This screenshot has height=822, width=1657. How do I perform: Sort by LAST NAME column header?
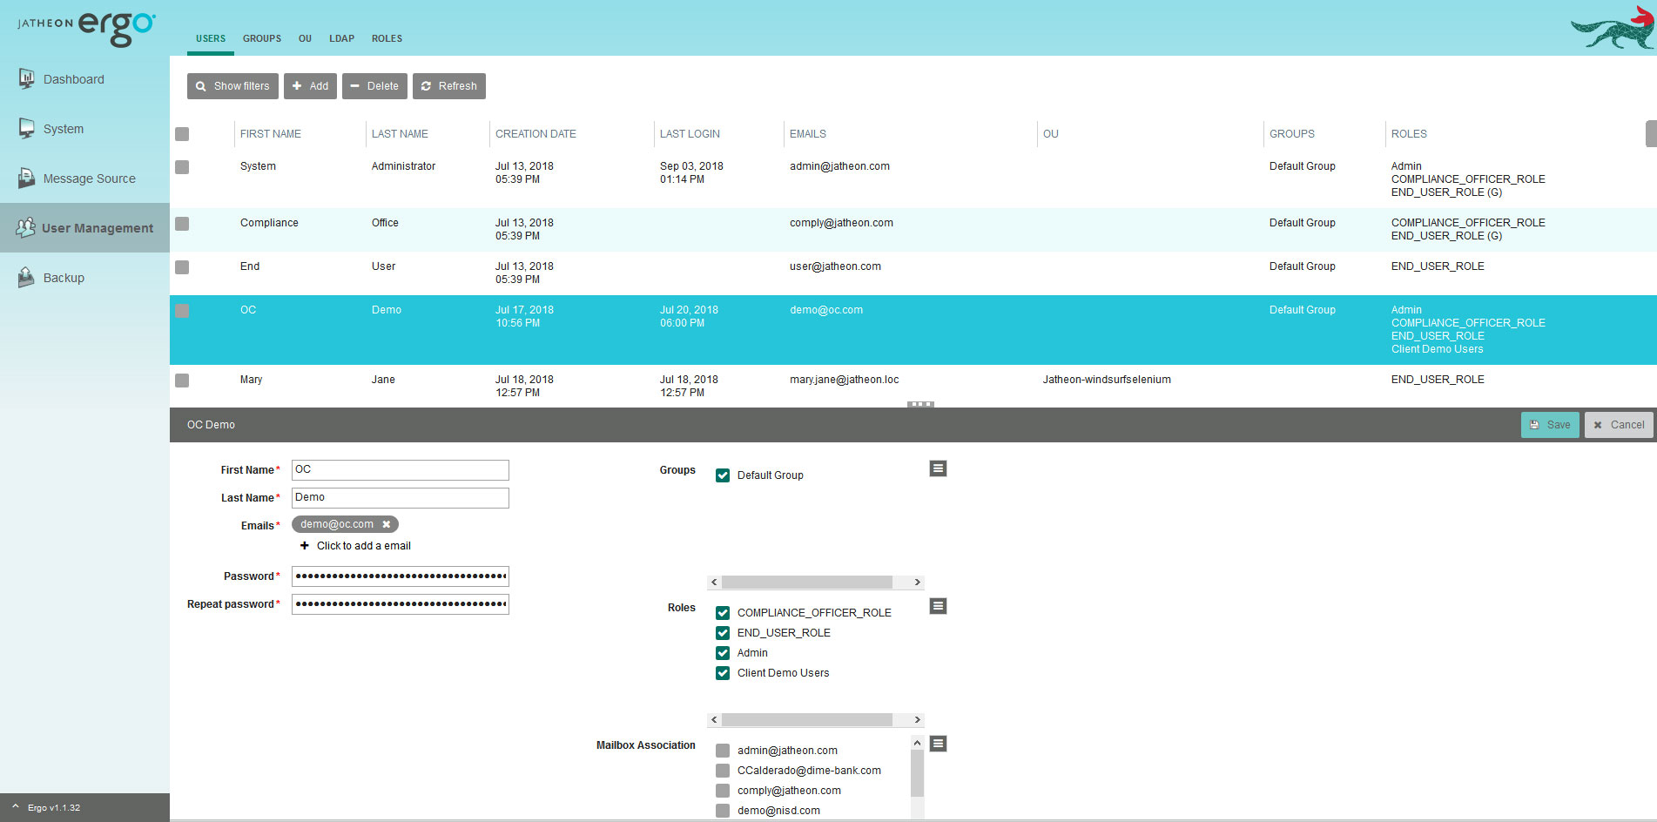point(400,134)
